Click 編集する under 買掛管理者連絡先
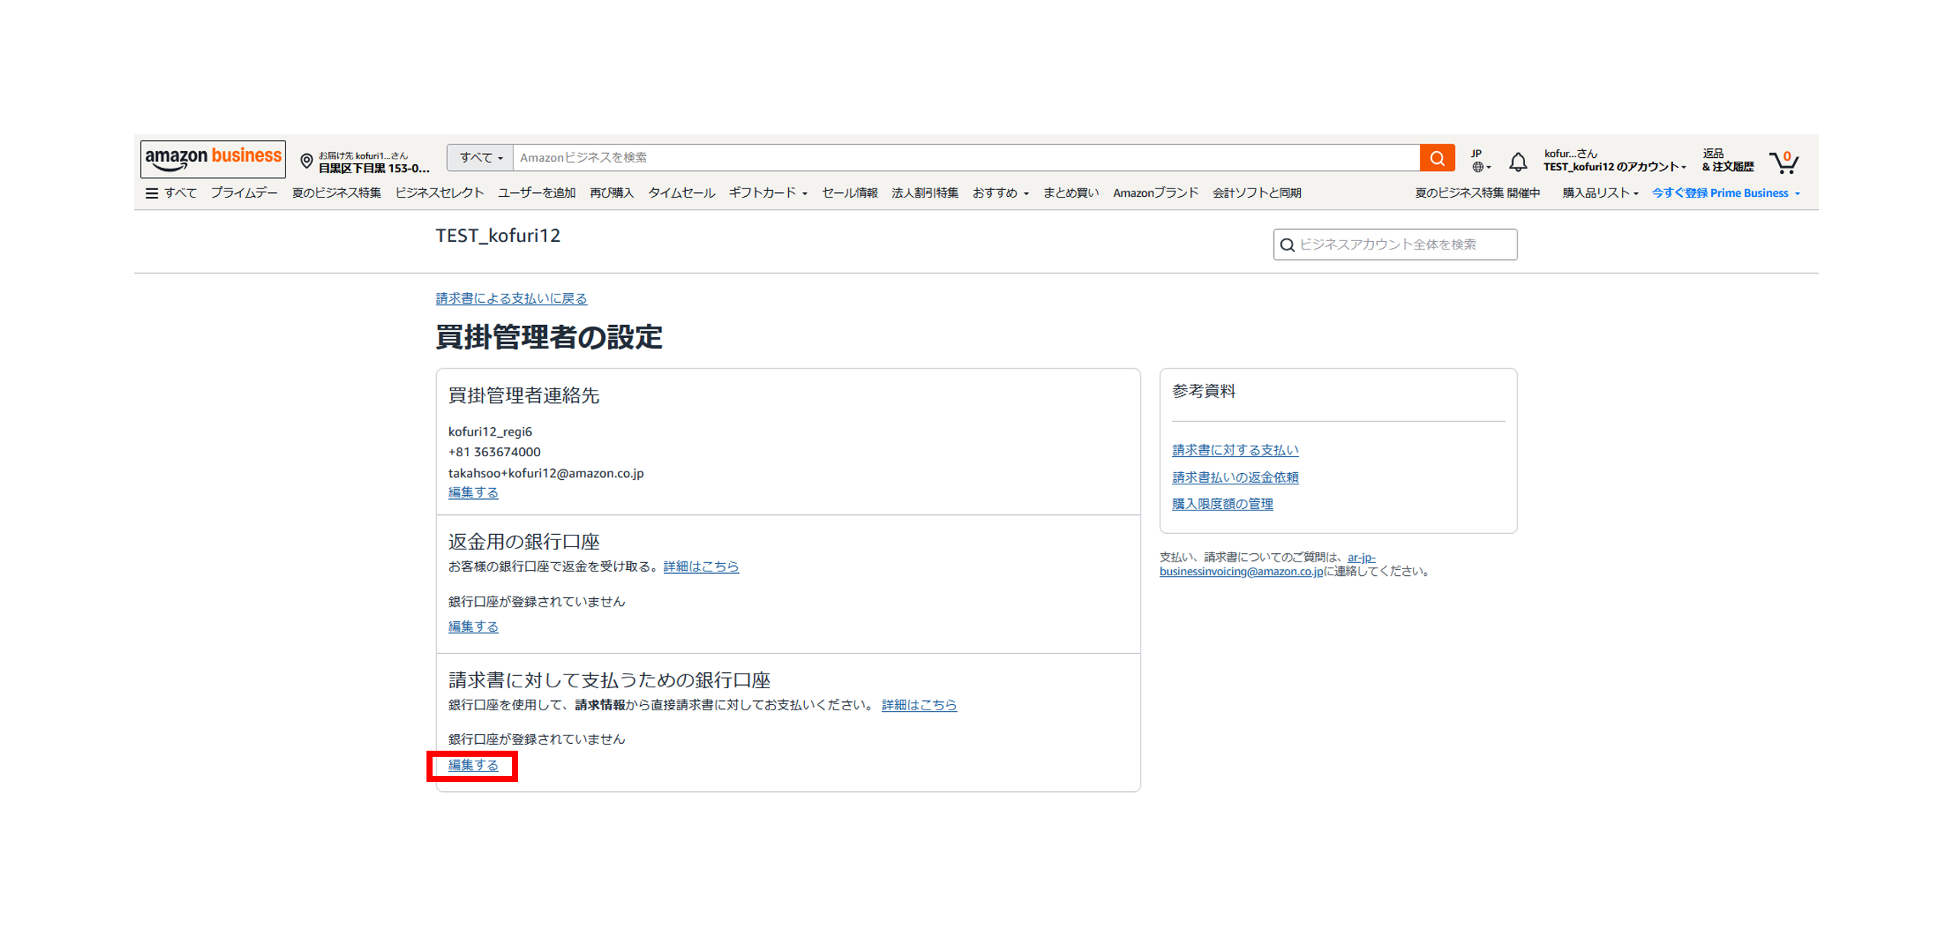1950x930 pixels. point(473,493)
